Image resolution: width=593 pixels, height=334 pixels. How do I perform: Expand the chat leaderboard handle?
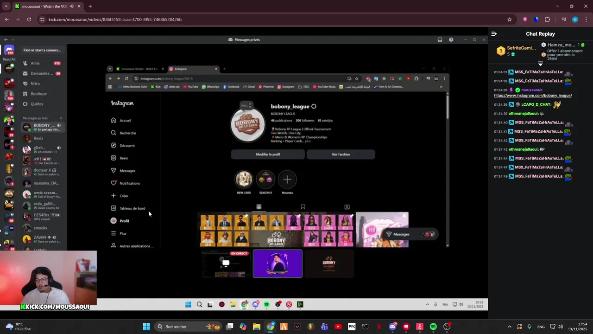click(x=540, y=64)
